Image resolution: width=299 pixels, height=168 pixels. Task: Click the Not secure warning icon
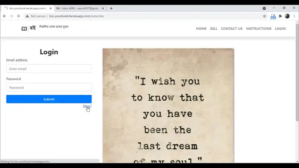27,16
